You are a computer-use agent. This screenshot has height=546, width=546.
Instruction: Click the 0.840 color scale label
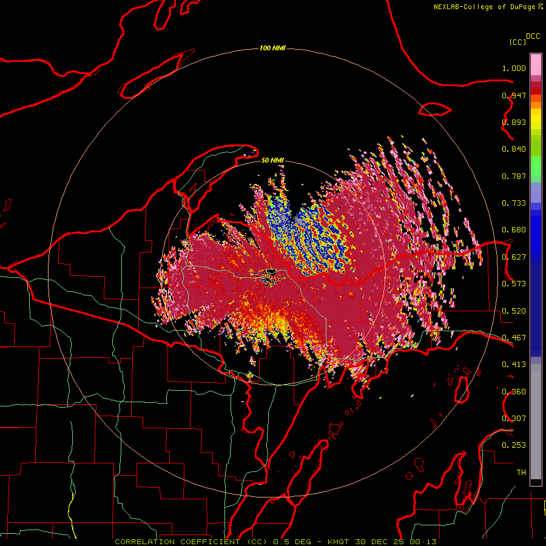pyautogui.click(x=514, y=149)
